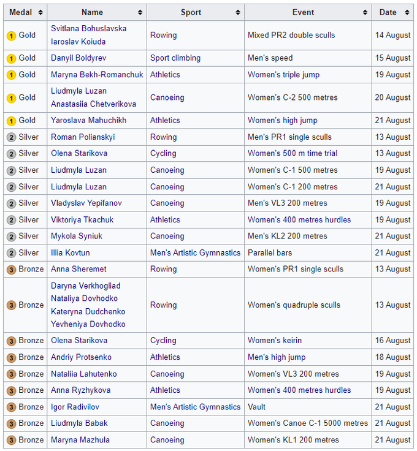
Task: Click Yevheniya Dovhodko name link
Action: pos(88,324)
